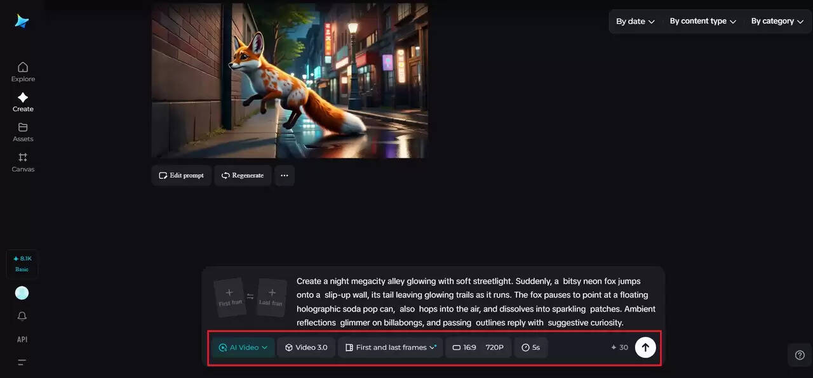Open First and last frames dropdown
813x378 pixels.
pos(391,348)
